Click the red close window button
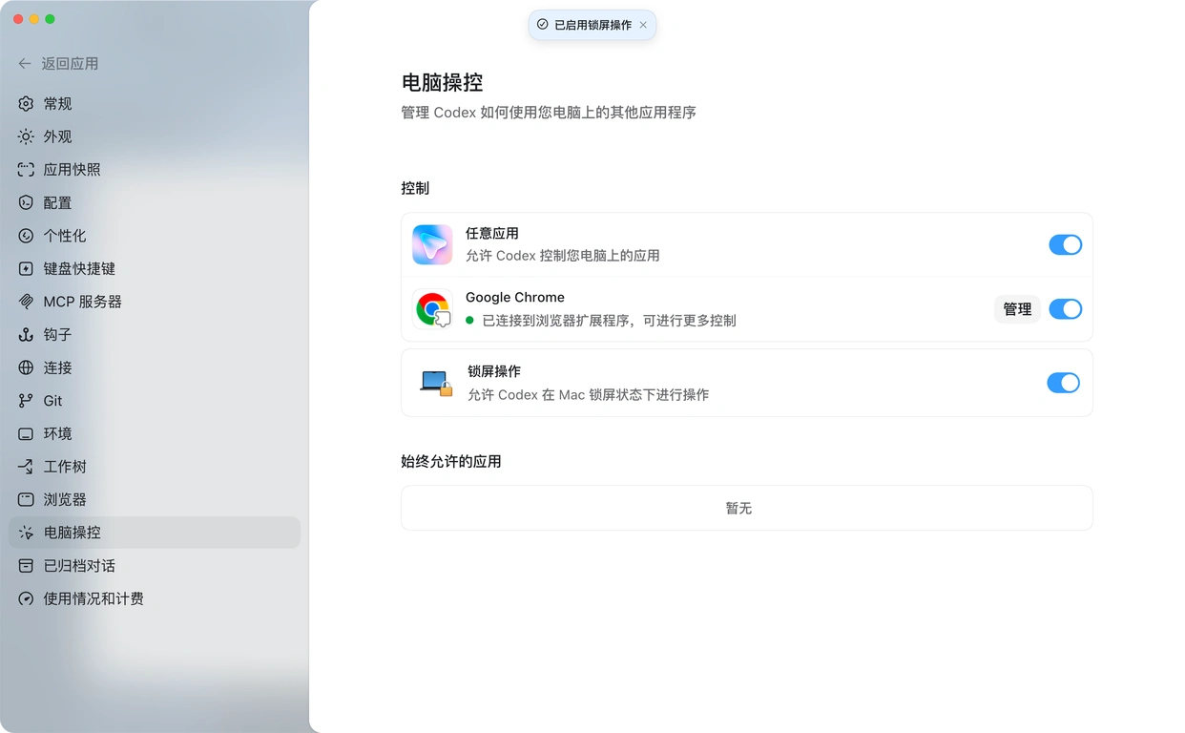 point(17,19)
